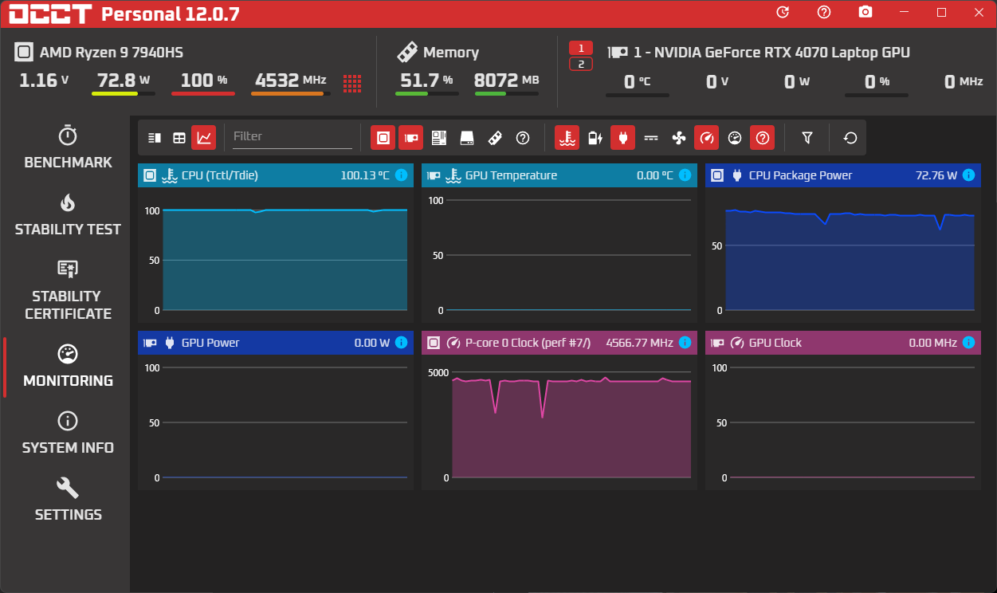Open the toolbar help question mark icon
Viewport: 997px width, 593px height.
click(x=522, y=137)
